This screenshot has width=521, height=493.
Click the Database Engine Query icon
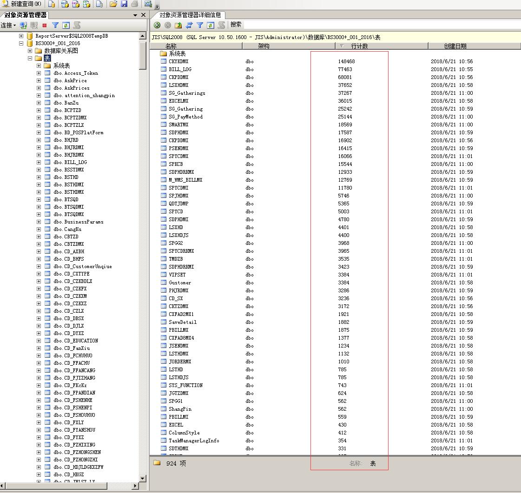tap(52, 4)
